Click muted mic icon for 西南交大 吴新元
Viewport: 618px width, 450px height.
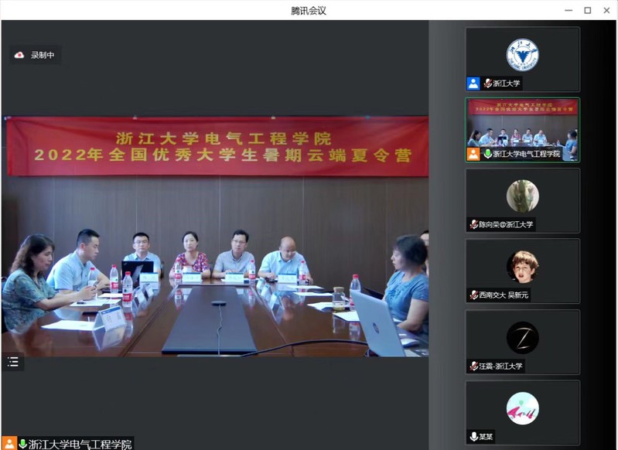coord(473,295)
